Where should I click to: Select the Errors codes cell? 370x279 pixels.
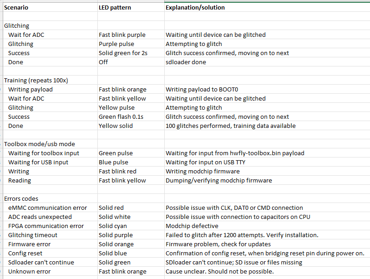pos(50,198)
